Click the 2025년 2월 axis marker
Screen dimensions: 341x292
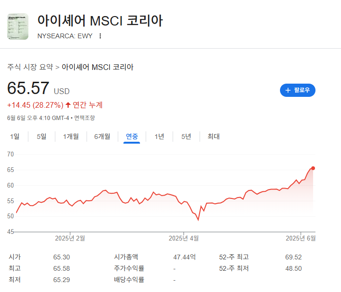(70, 238)
